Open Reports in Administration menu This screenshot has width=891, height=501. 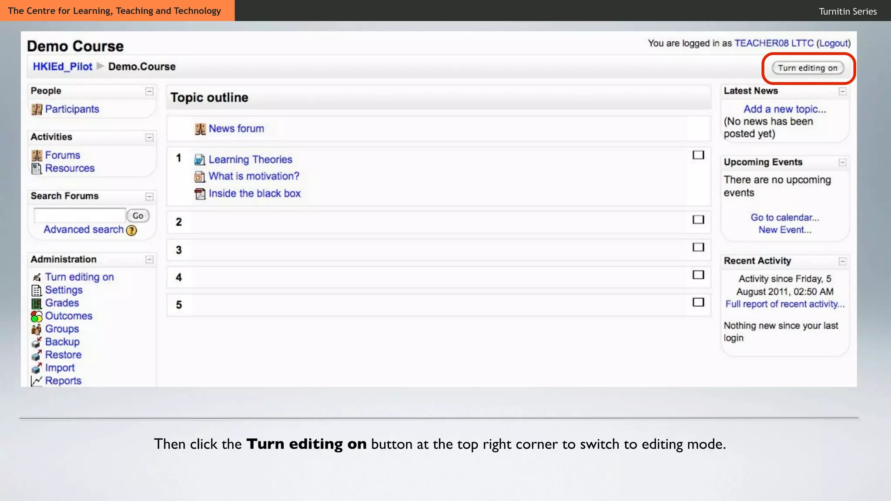coord(64,381)
